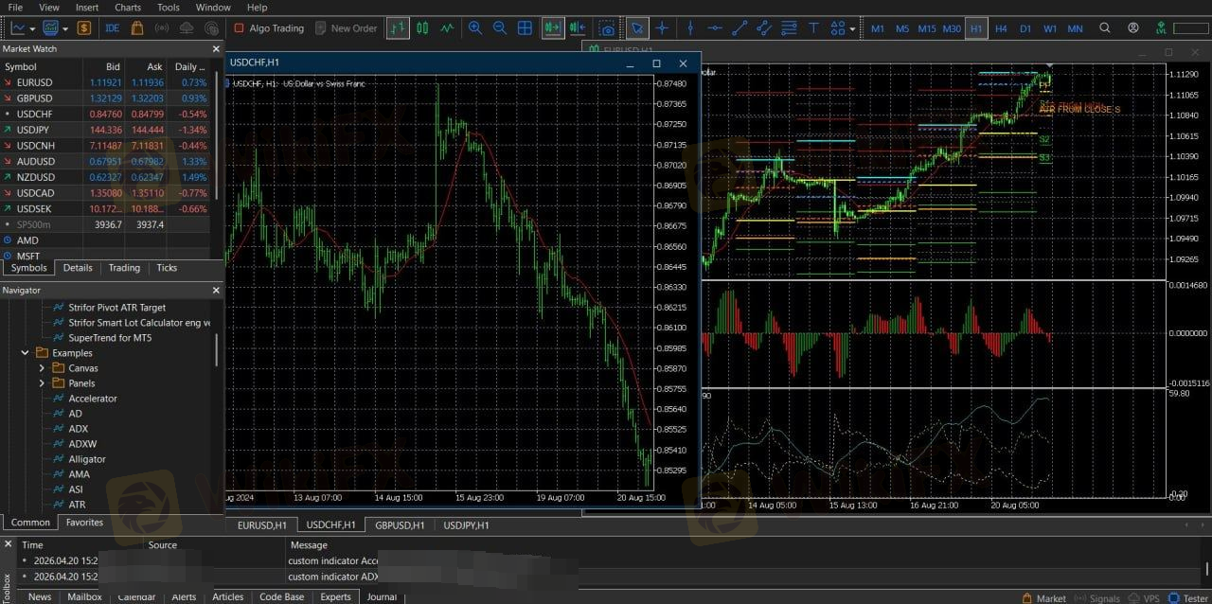Image resolution: width=1212 pixels, height=604 pixels.
Task: Enable chart shift toggle
Action: coord(577,28)
